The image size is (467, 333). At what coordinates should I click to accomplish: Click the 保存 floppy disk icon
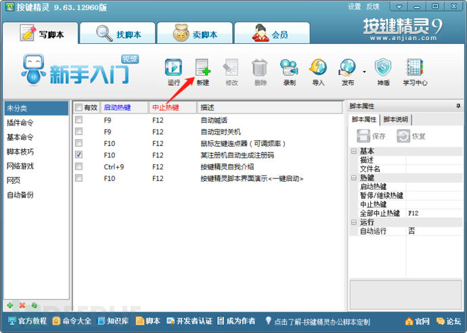[363, 136]
